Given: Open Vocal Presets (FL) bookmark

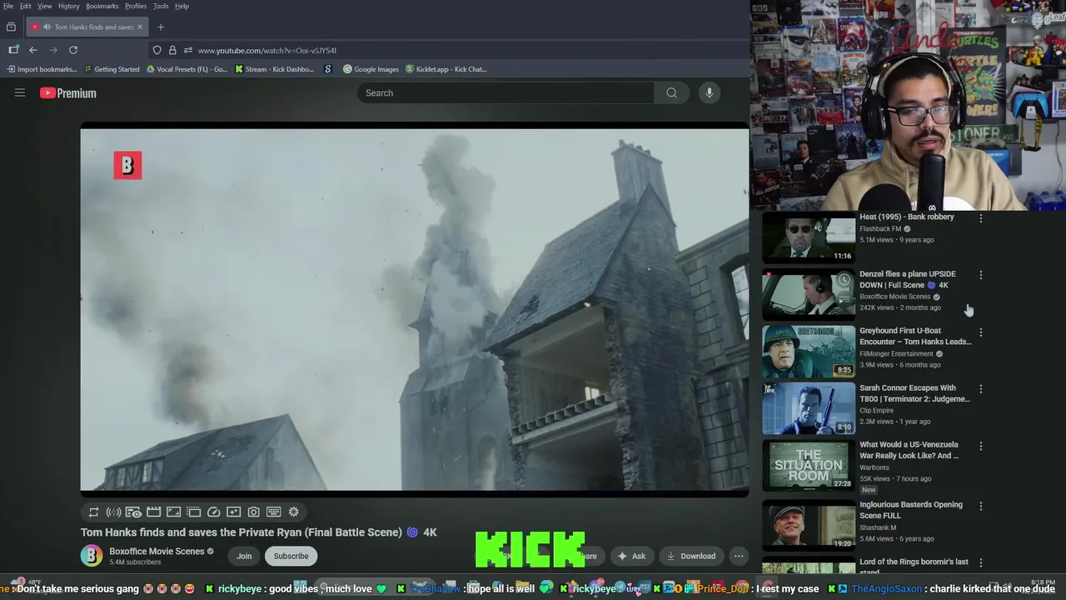Looking at the screenshot, I should 187,69.
